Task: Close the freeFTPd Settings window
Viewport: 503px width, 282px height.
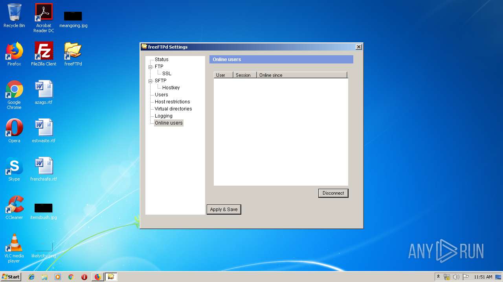Action: 358,47
